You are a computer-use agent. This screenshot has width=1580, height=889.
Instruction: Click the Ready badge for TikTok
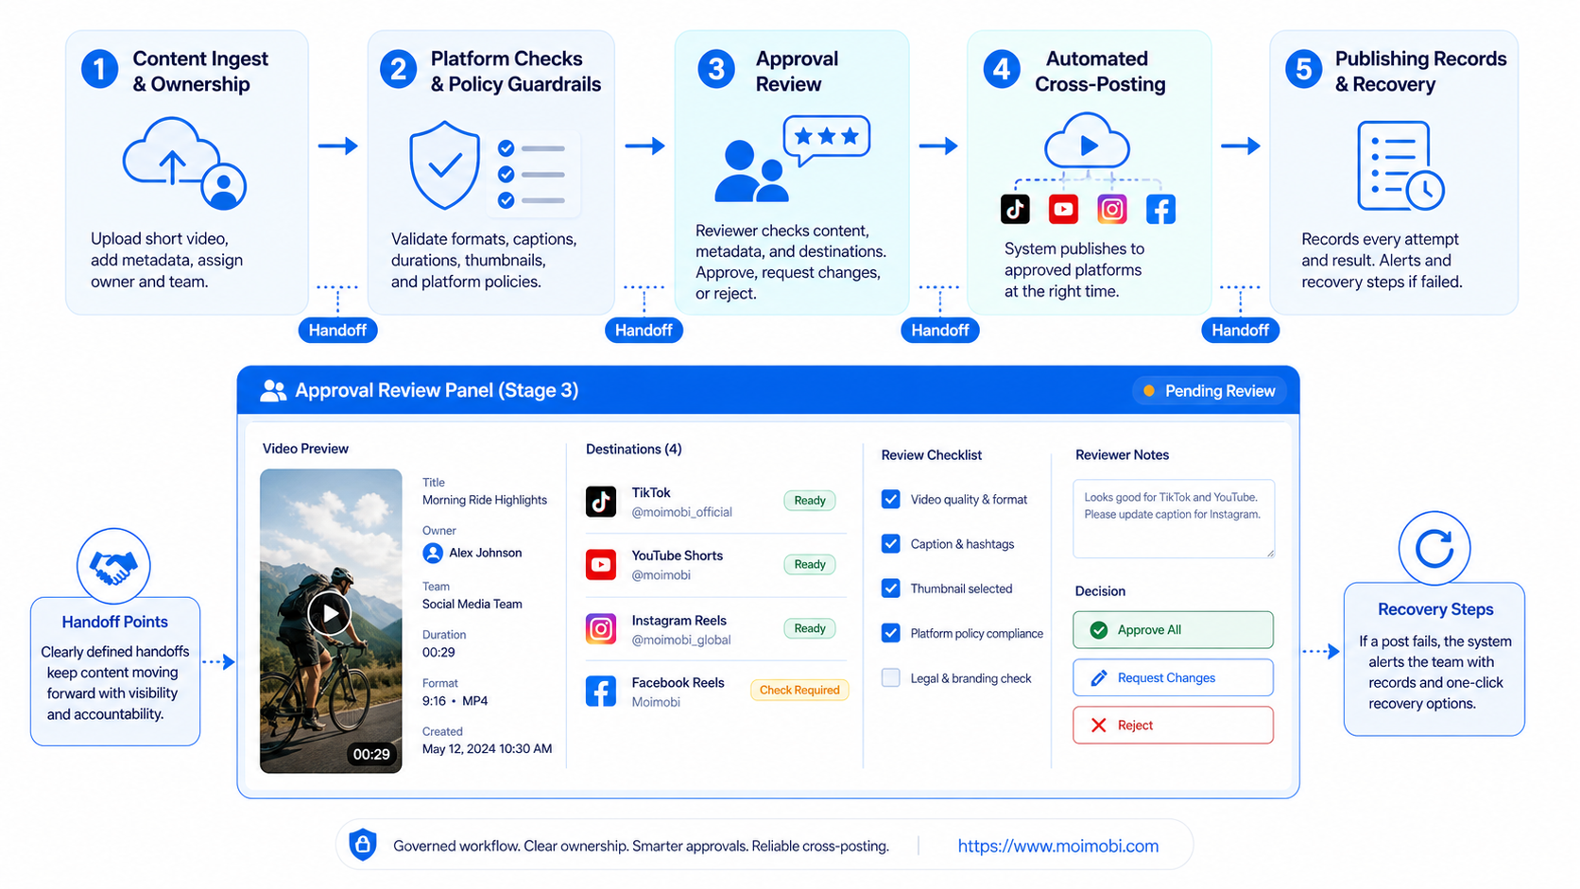click(x=810, y=501)
